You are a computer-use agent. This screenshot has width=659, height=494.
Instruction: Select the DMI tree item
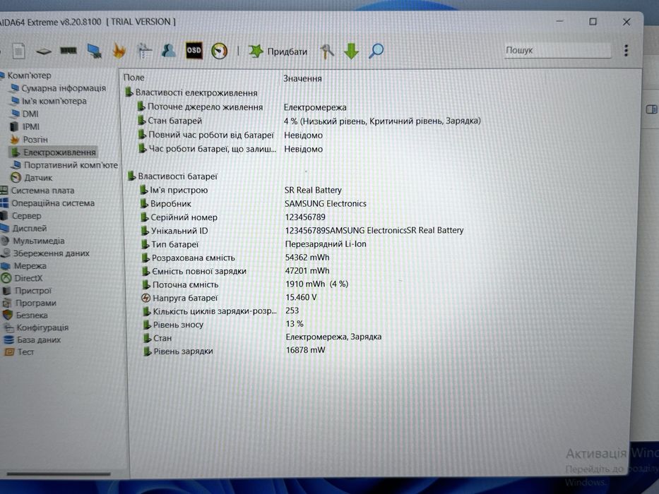coord(25,114)
